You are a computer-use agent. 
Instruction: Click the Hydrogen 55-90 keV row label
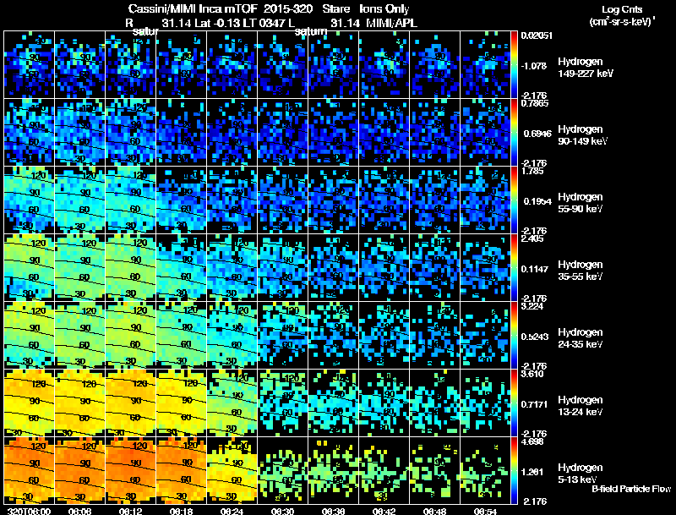tap(581, 203)
